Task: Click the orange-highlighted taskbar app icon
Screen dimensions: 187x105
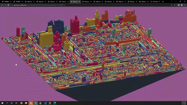Action: (31, 103)
